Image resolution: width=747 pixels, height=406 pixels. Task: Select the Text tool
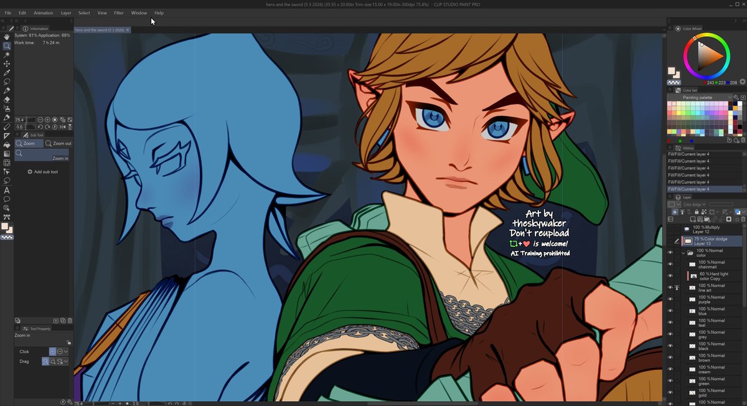tap(7, 190)
